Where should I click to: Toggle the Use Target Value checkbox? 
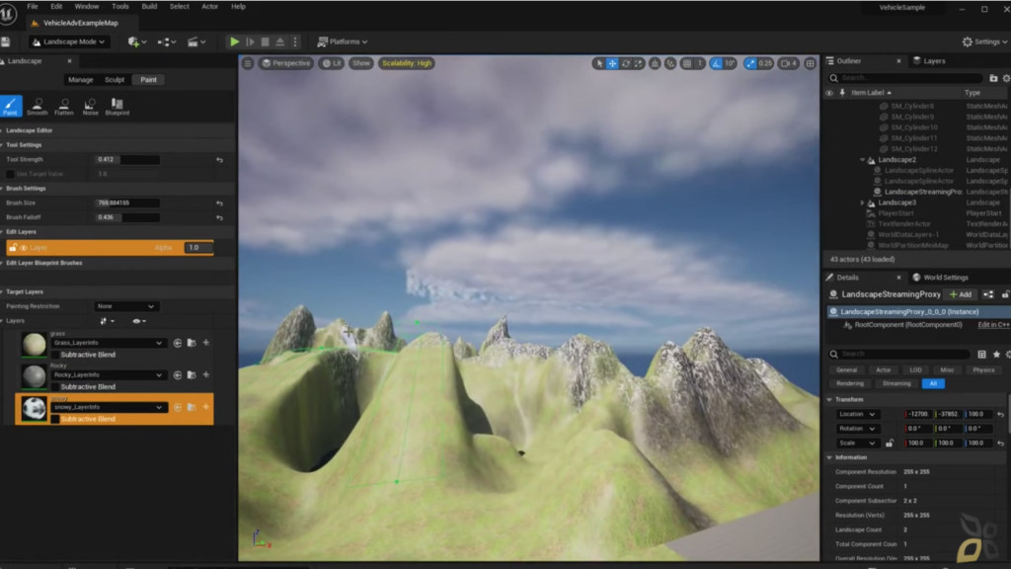coord(10,174)
